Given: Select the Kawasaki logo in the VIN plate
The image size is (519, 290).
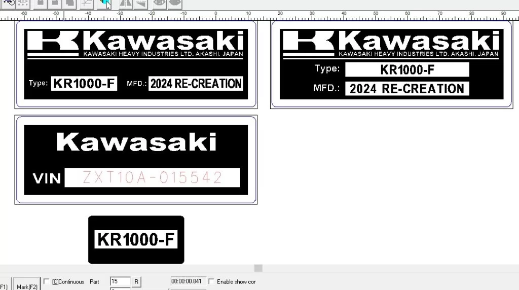Looking at the screenshot, I should 136,142.
